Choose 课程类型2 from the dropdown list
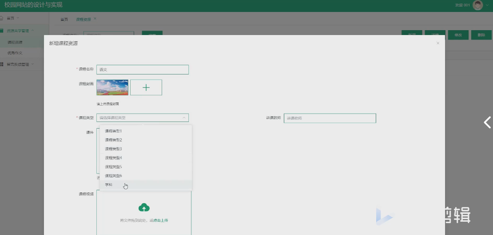This screenshot has width=493, height=235. pos(146,140)
